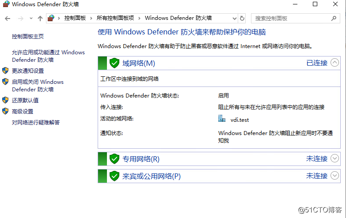
Task: Expand chevron after 控制面板 breadcrumb
Action: click(91, 18)
